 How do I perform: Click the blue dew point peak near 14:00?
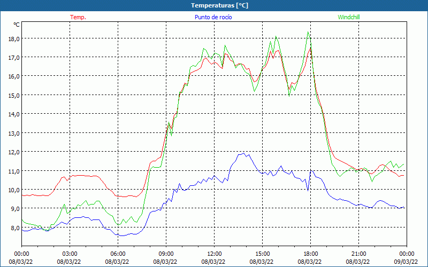[x=243, y=153]
